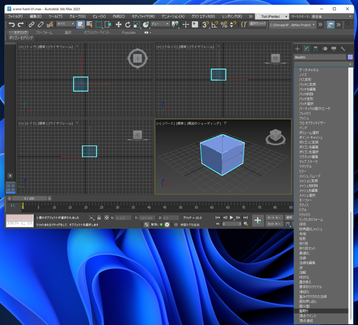Open the Display panel icon
Screen dimensions: 358x325
tap(334, 49)
